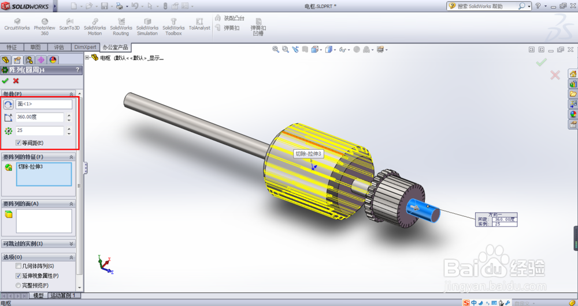
Task: Open the Options list icon
Action: coord(185,6)
